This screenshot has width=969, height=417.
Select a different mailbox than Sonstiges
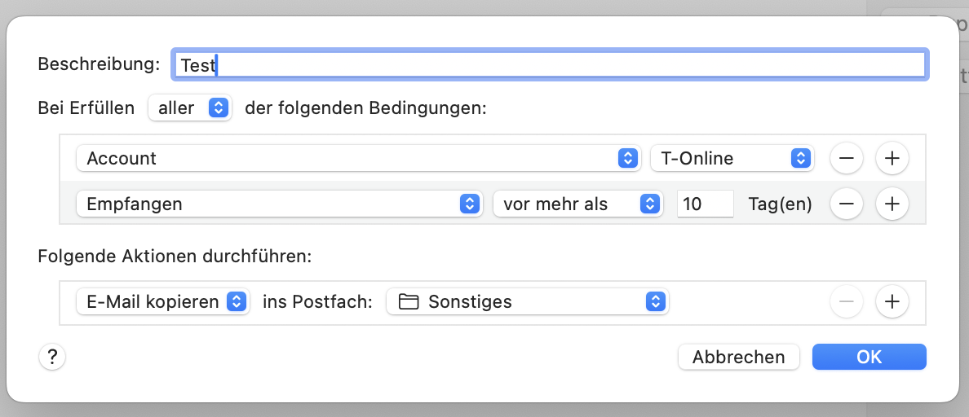[x=527, y=302]
